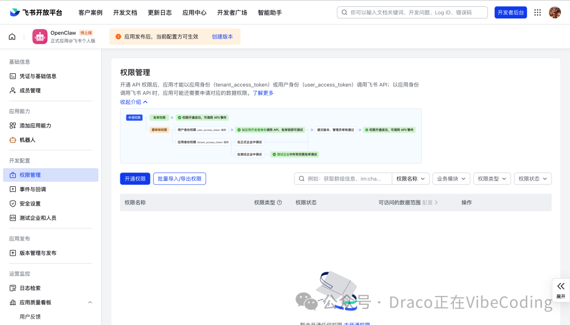Click the 开通权限 button
This screenshot has height=325, width=570.
(135, 178)
